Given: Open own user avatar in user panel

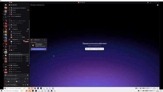Looking at the screenshot, I should (x=6, y=85).
